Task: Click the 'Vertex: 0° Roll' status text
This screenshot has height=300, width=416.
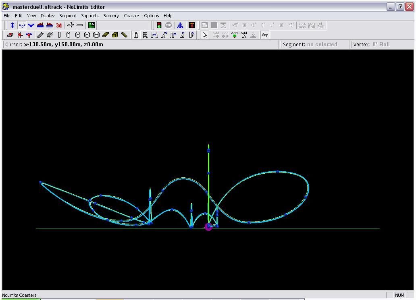Action: coord(371,44)
